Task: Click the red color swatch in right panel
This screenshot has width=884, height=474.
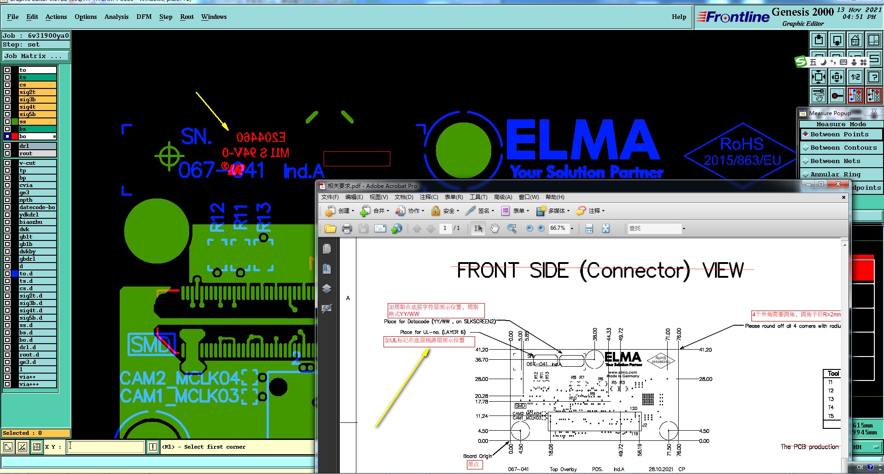Action: click(863, 269)
